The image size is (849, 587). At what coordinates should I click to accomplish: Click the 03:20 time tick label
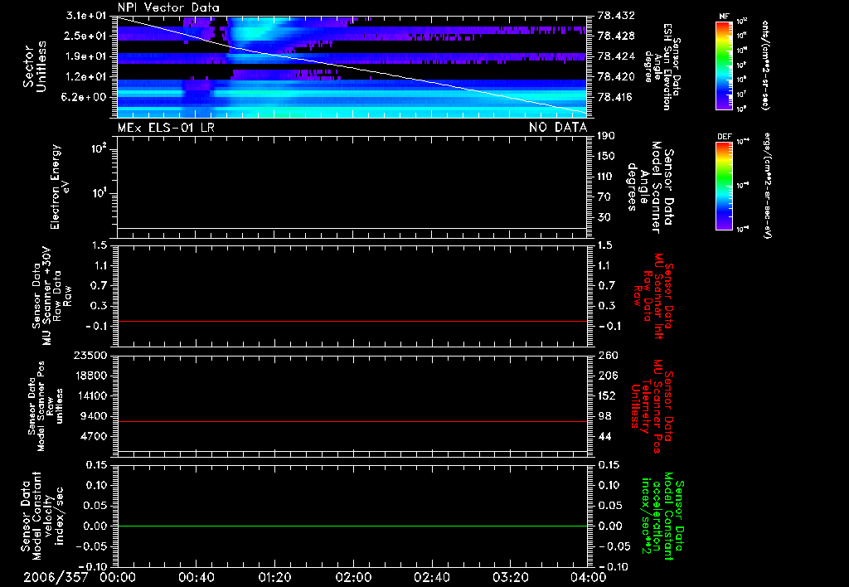[510, 577]
